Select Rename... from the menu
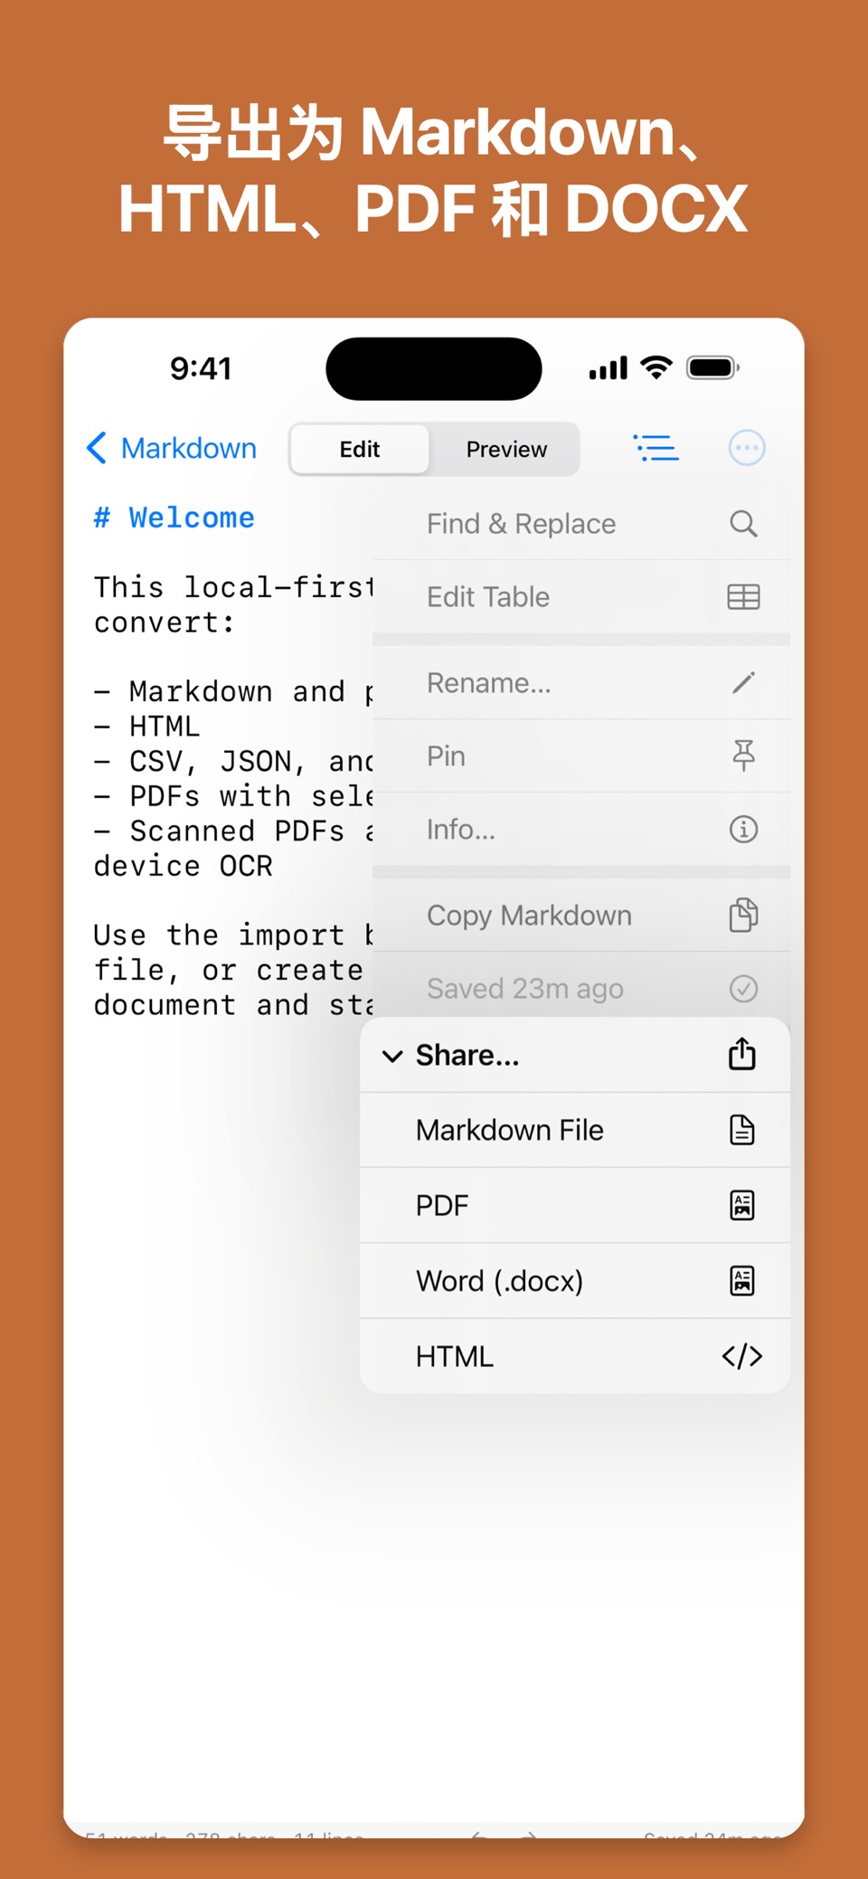 click(x=581, y=683)
